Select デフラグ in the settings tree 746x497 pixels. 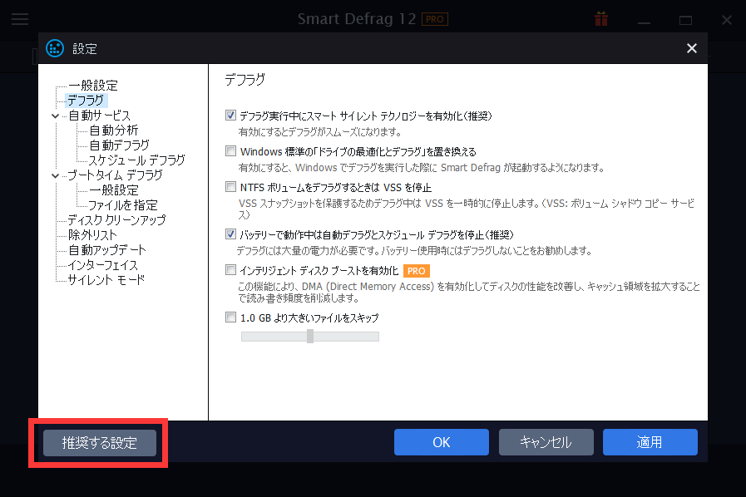[x=86, y=101]
